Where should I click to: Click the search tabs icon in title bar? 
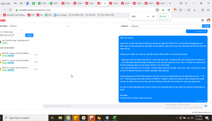pyautogui.click(x=181, y=3)
